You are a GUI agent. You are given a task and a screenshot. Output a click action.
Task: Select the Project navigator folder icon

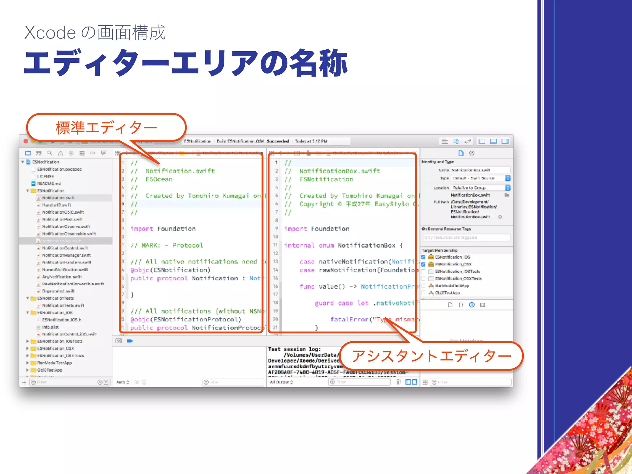(28, 153)
